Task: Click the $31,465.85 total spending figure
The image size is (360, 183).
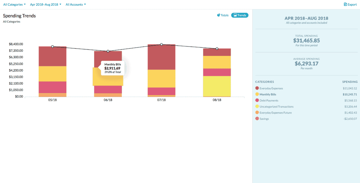Action: [x=307, y=41]
